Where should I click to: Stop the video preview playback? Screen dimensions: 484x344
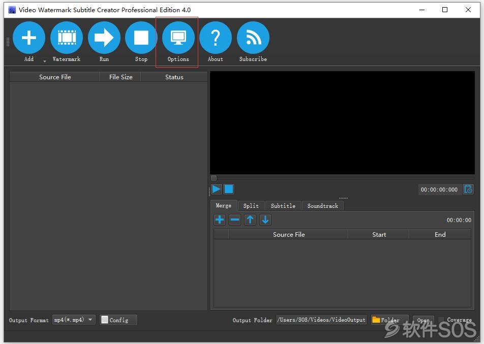[229, 189]
